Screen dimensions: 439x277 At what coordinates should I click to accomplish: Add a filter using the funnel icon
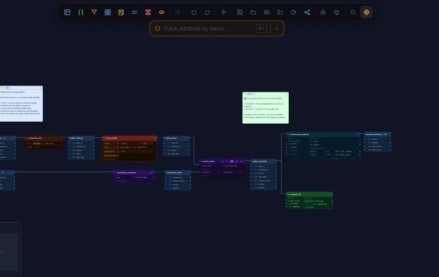pyautogui.click(x=94, y=12)
